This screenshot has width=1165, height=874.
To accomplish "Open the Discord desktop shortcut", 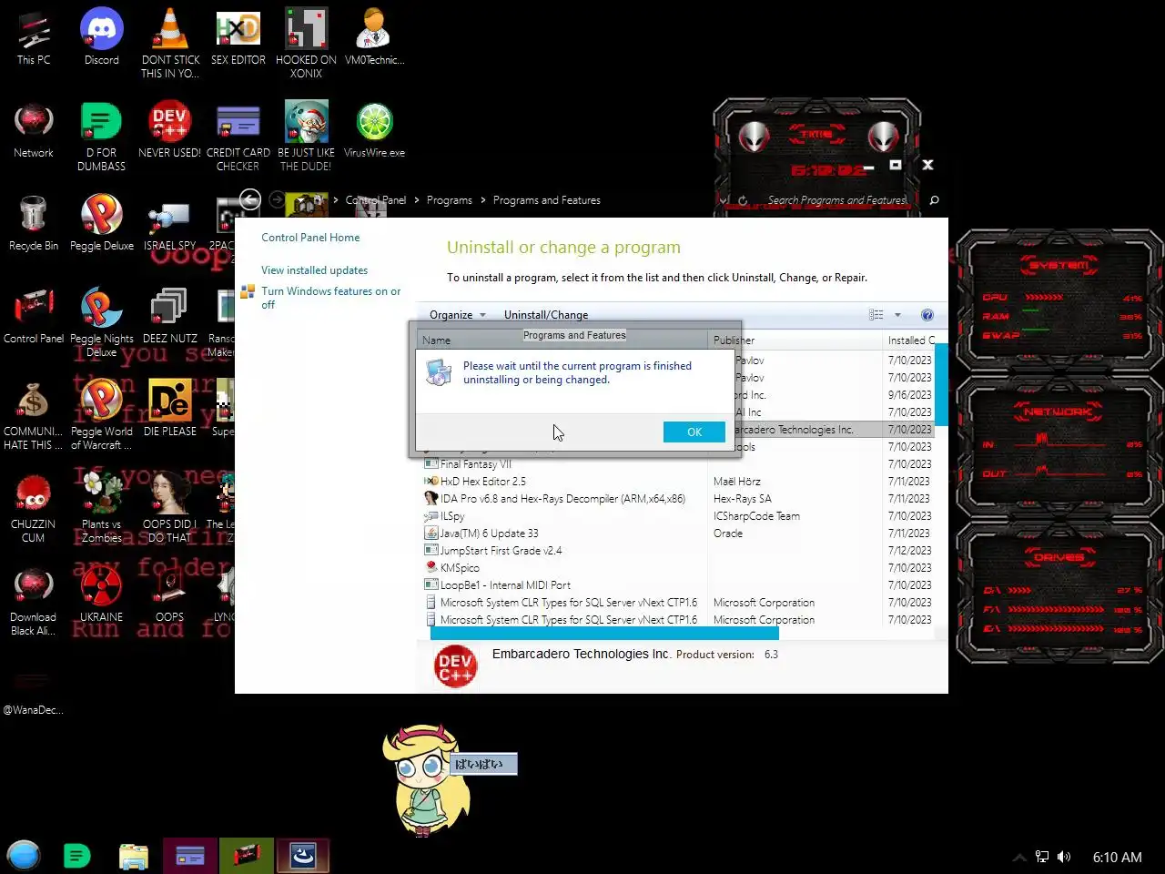I will click(102, 36).
